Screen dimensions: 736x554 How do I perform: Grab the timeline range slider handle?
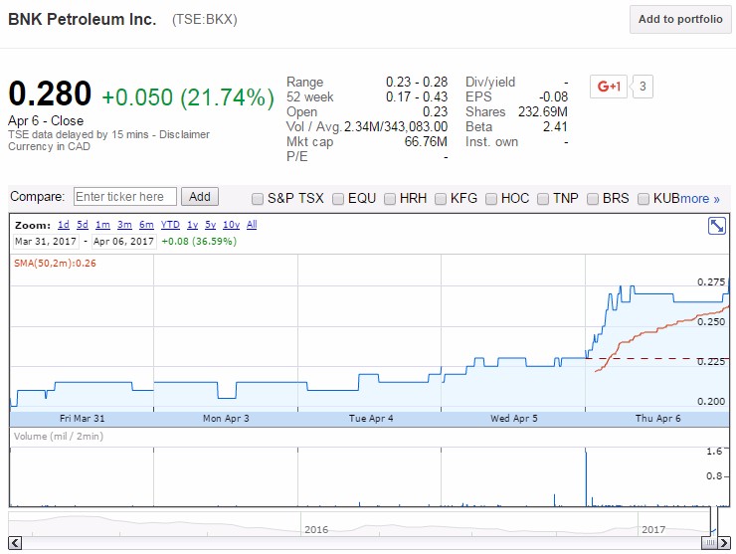tap(710, 543)
